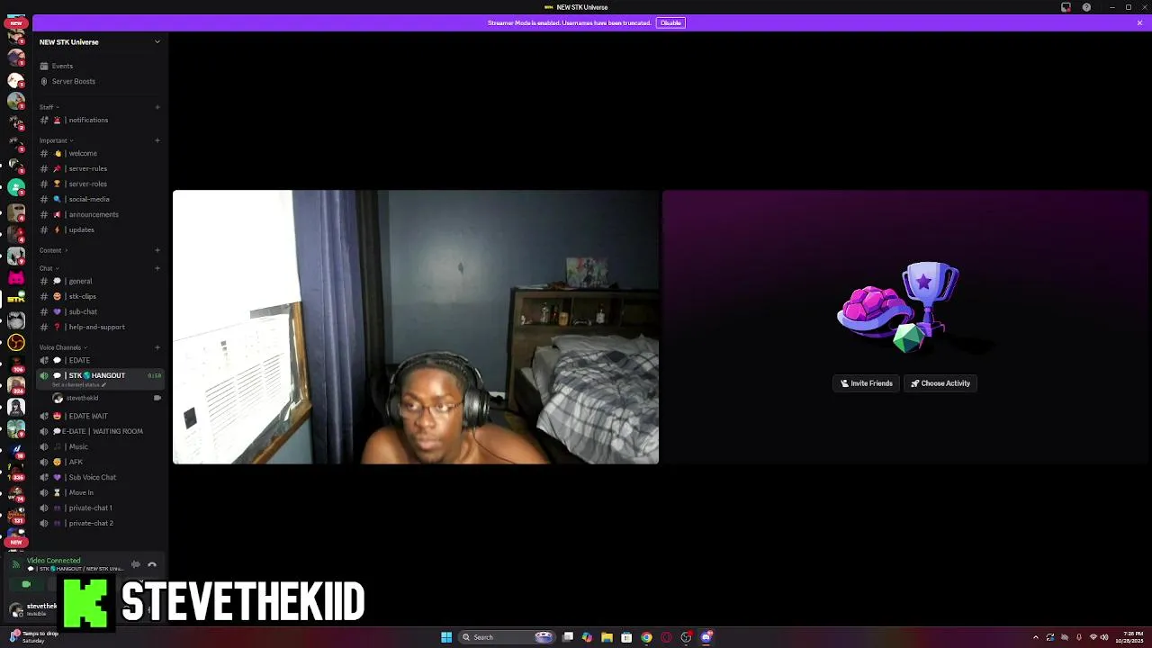Open Copilot from the taskbar
Viewport: 1152px width, 648px height.
pyautogui.click(x=588, y=637)
